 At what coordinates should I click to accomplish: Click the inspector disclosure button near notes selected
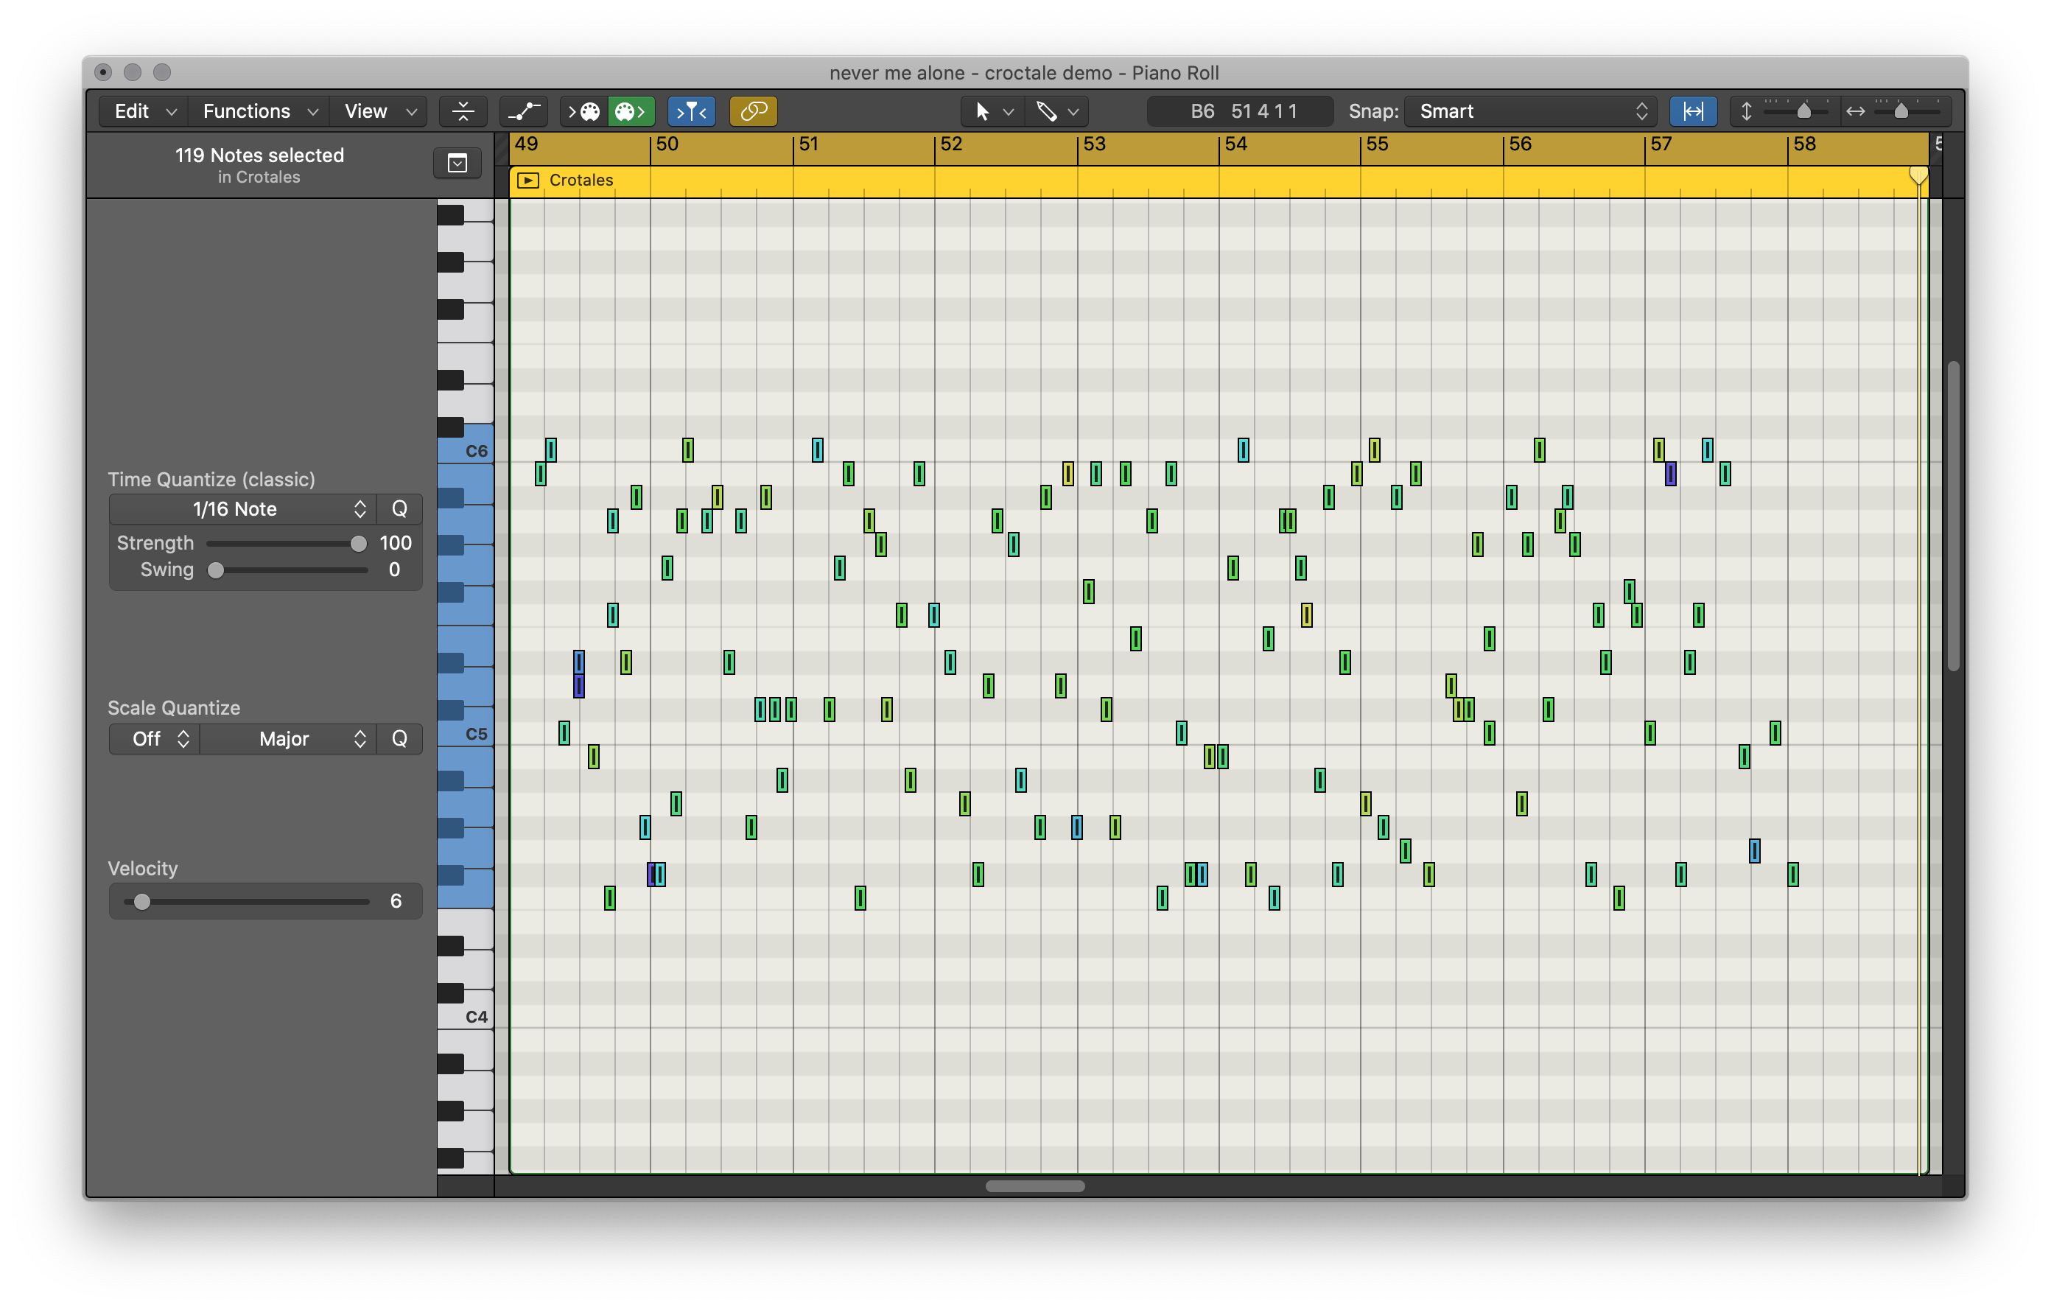tap(457, 163)
